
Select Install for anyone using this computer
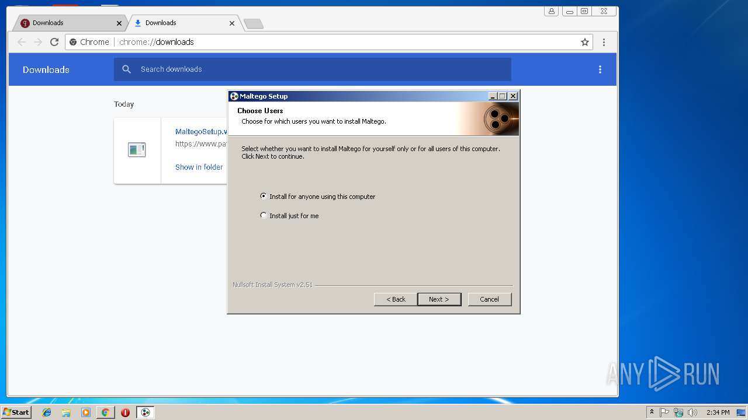pyautogui.click(x=317, y=197)
